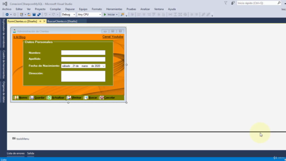Open the Fecha de Nacimiento date picker arrow
Viewport: 286px width, 161px height.
(x=103, y=66)
